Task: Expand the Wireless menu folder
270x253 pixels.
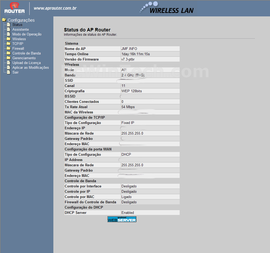Action: coord(19,39)
